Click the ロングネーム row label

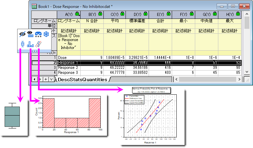[44, 21]
